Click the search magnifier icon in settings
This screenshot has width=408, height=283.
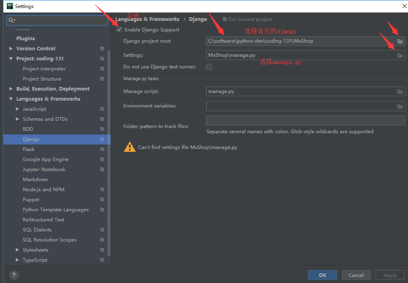11,20
